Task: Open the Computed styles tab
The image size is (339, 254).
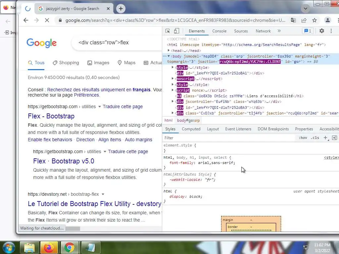Action: 191,129
